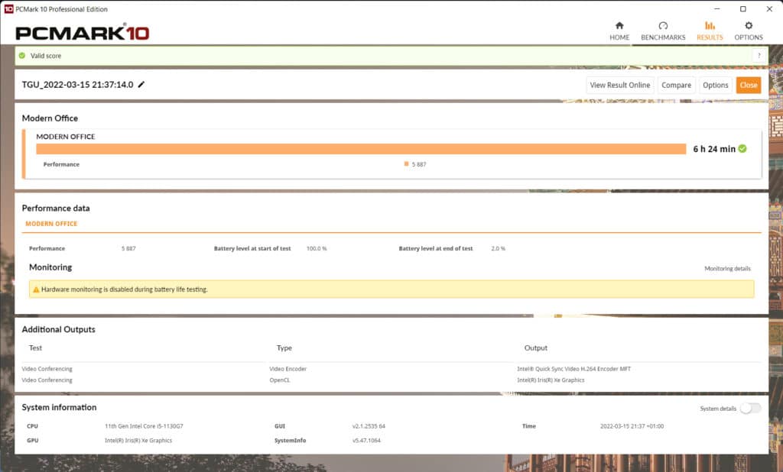Click the PCMark 10 app icon in title bar

[x=8, y=9]
